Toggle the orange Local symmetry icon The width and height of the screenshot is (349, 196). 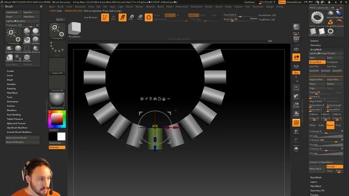296,57
